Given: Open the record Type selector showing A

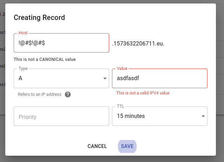Looking at the screenshot, I should (x=61, y=78).
